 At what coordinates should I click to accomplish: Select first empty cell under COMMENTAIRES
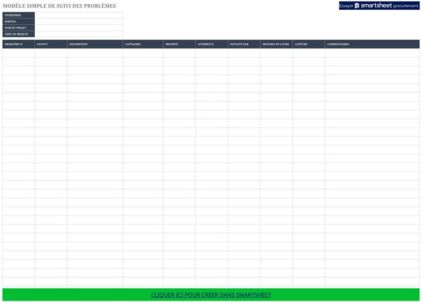tap(373, 53)
